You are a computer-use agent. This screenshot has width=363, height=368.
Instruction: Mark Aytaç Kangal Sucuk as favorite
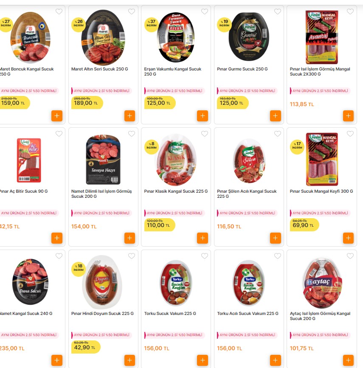pos(350,256)
